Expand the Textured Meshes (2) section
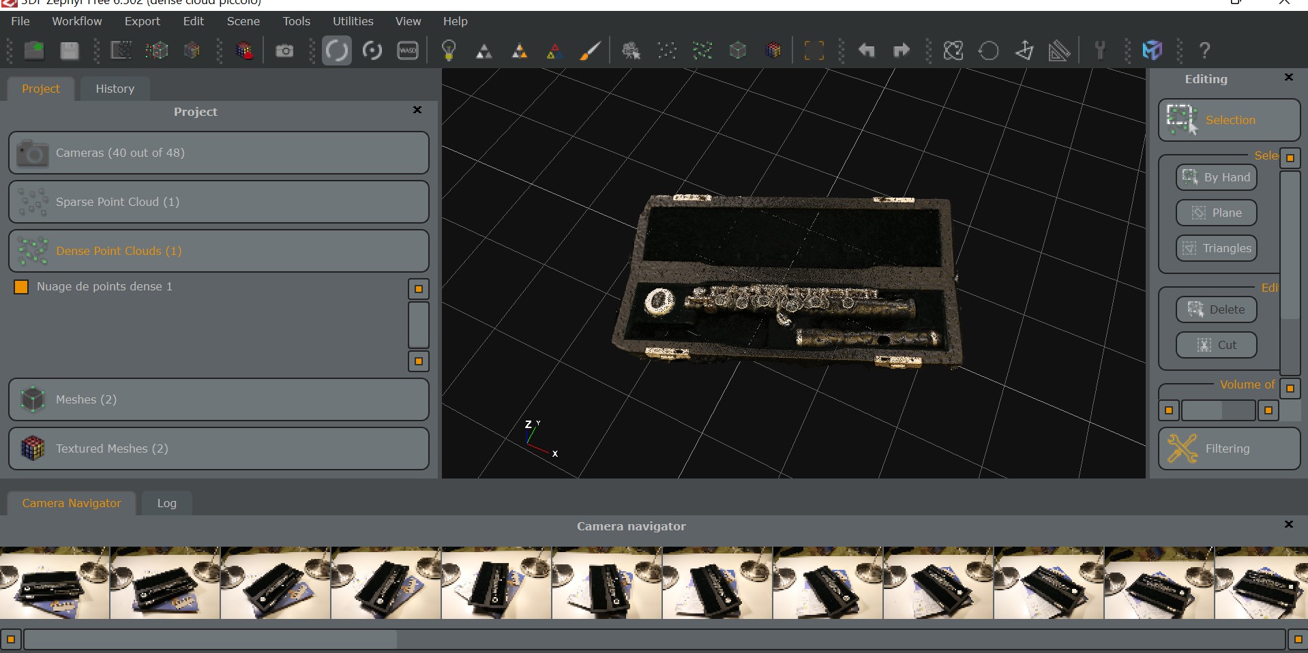The image size is (1308, 653). [x=218, y=449]
